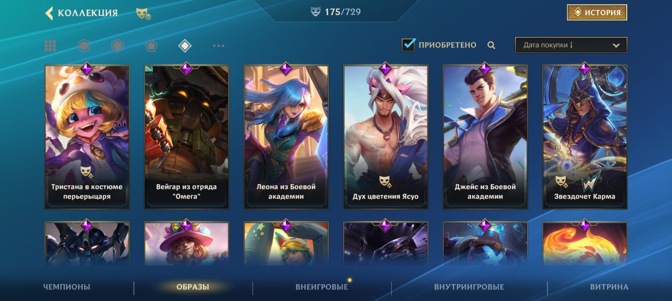Open the Дух цветения Ясуо skin card
The height and width of the screenshot is (301, 672).
click(386, 137)
